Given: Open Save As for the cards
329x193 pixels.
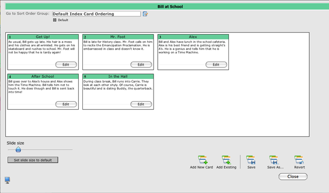Looking at the screenshot, I should click(274, 160).
